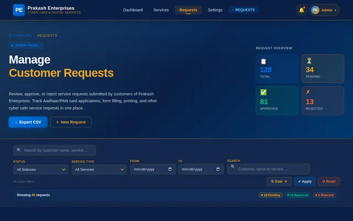
Task: Apply the filters
Action: point(305,182)
